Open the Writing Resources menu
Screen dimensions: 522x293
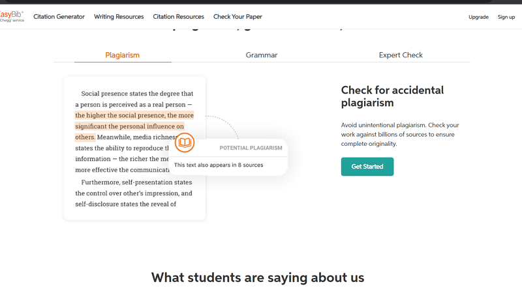119,17
